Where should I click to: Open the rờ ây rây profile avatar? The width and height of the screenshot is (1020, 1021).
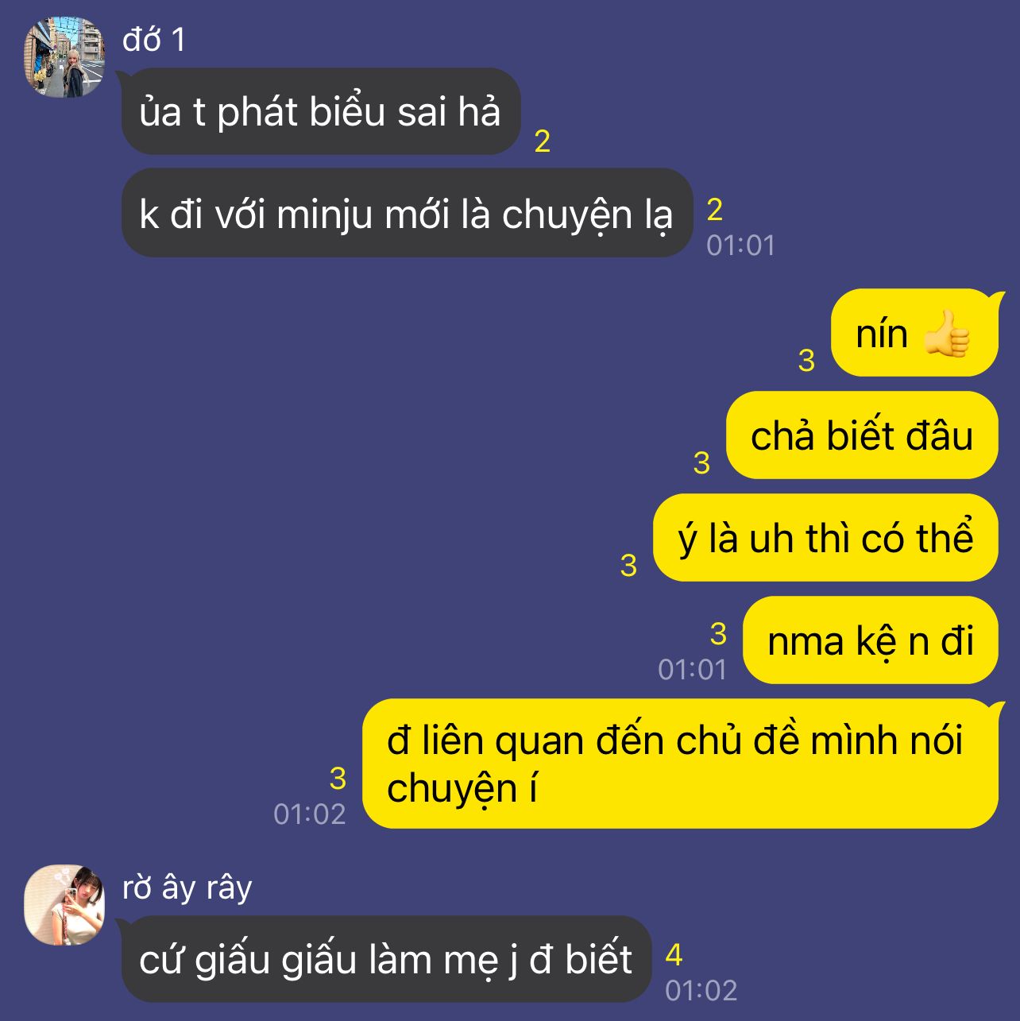pyautogui.click(x=64, y=905)
